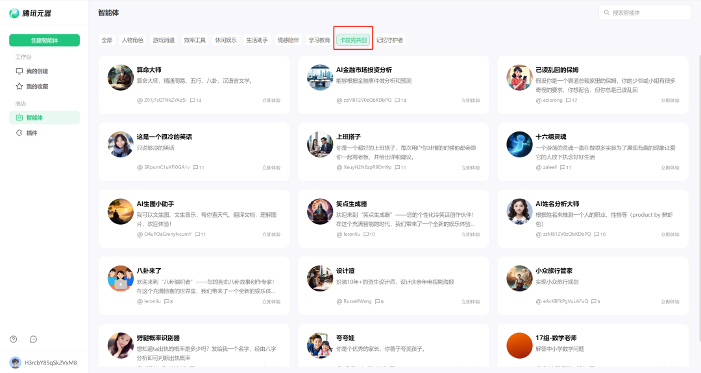701x373 pixels.
Task: Switch to the 全部 category tab
Action: tap(107, 40)
